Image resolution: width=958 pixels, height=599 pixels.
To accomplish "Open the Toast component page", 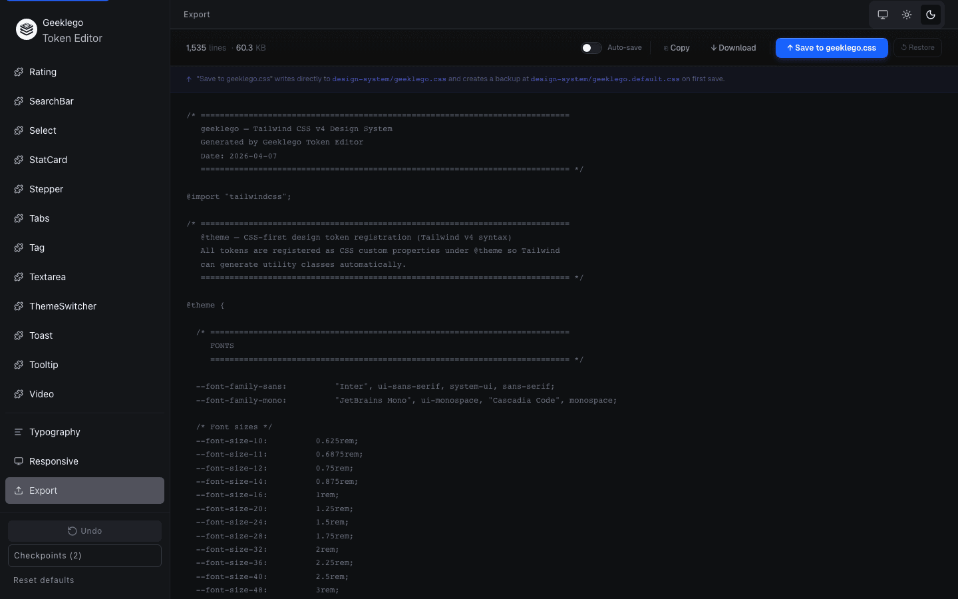I will point(84,335).
